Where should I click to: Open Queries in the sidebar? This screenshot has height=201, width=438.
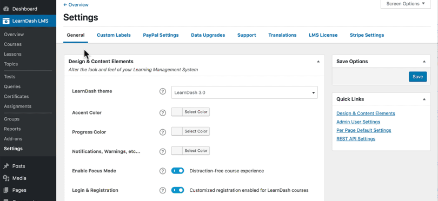click(x=12, y=86)
